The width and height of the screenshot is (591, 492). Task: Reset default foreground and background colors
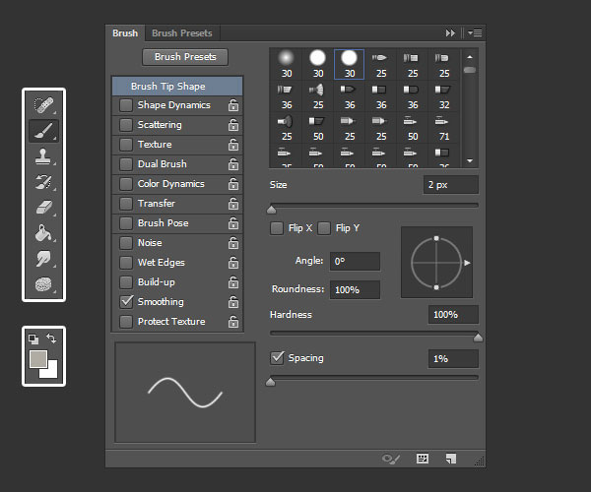click(x=33, y=339)
